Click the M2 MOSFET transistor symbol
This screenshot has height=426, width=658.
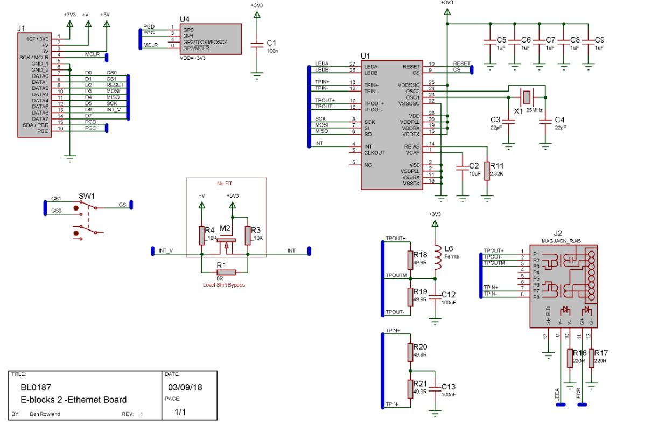(226, 241)
